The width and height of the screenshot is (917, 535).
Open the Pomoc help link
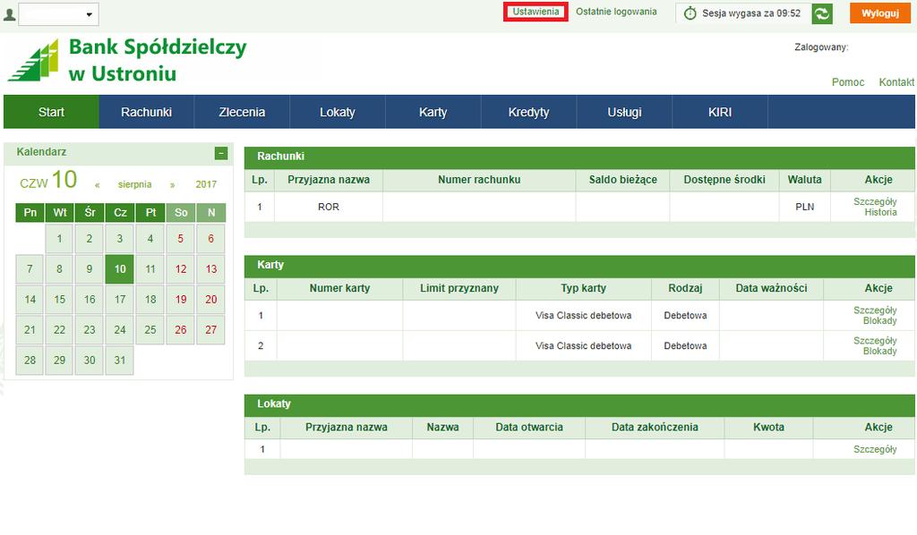(x=847, y=82)
